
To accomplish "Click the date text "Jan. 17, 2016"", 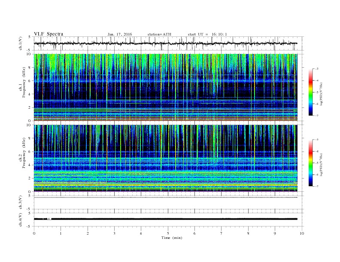I will click(120, 34).
